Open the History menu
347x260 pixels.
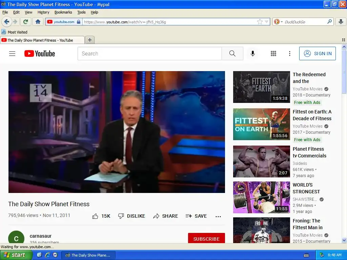pyautogui.click(x=43, y=12)
